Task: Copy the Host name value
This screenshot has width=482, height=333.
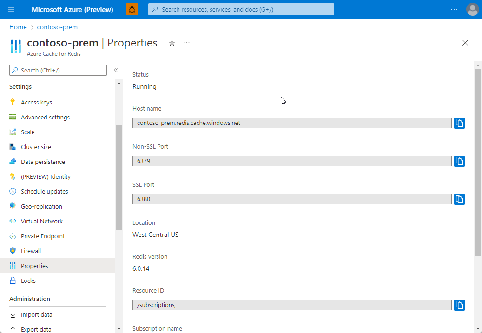Action: [x=459, y=123]
